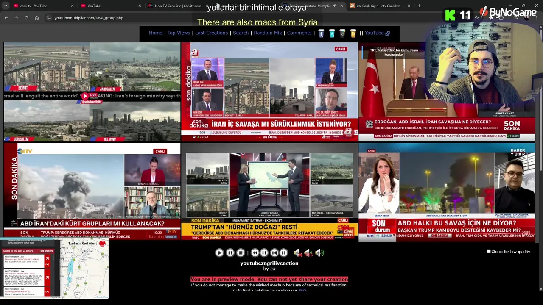Switch to the second YouTube browser tab
Screen dimensions: 543x305
coord(110,6)
